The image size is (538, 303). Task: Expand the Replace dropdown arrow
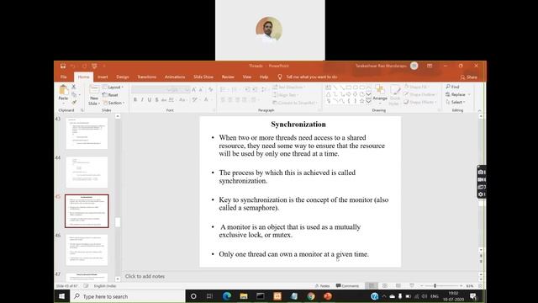point(469,94)
